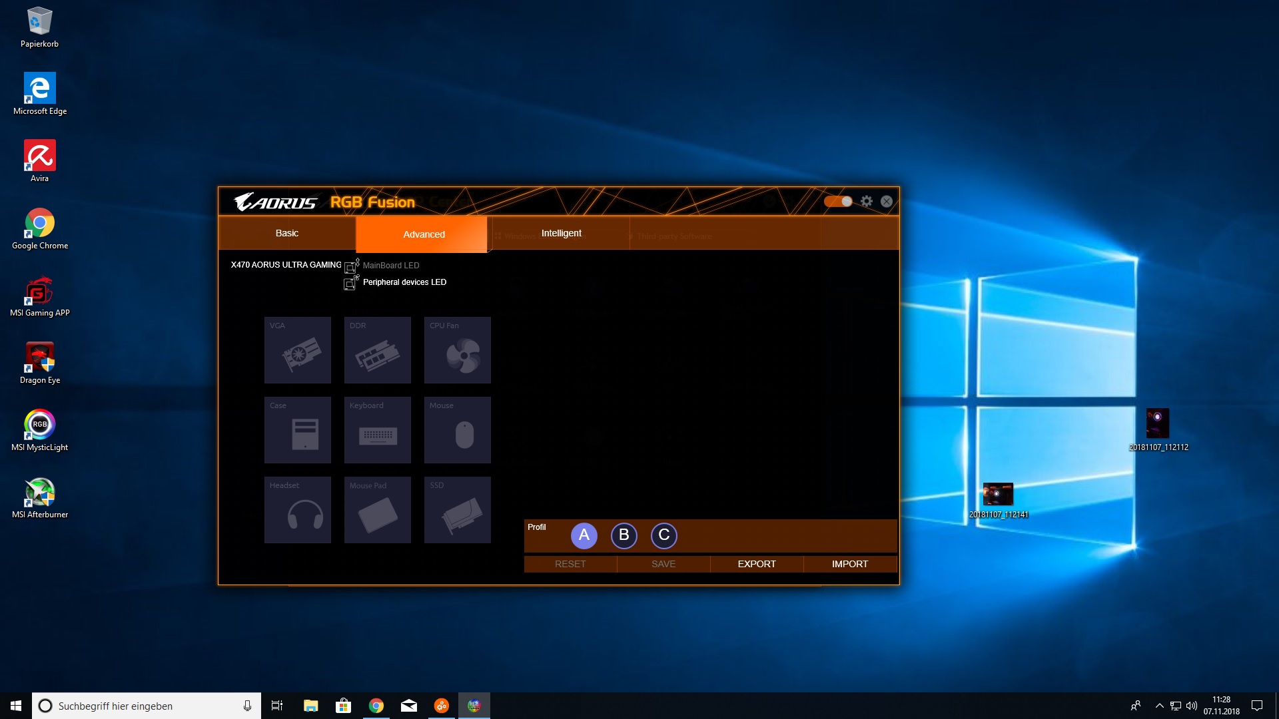Viewport: 1279px width, 719px height.
Task: Switch to the Intelligent tab
Action: point(561,233)
